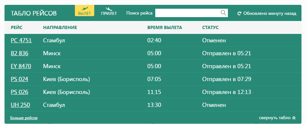The height and width of the screenshot is (124, 306).
Task: Focus the Поиск рейса search field
Action: 191,13
